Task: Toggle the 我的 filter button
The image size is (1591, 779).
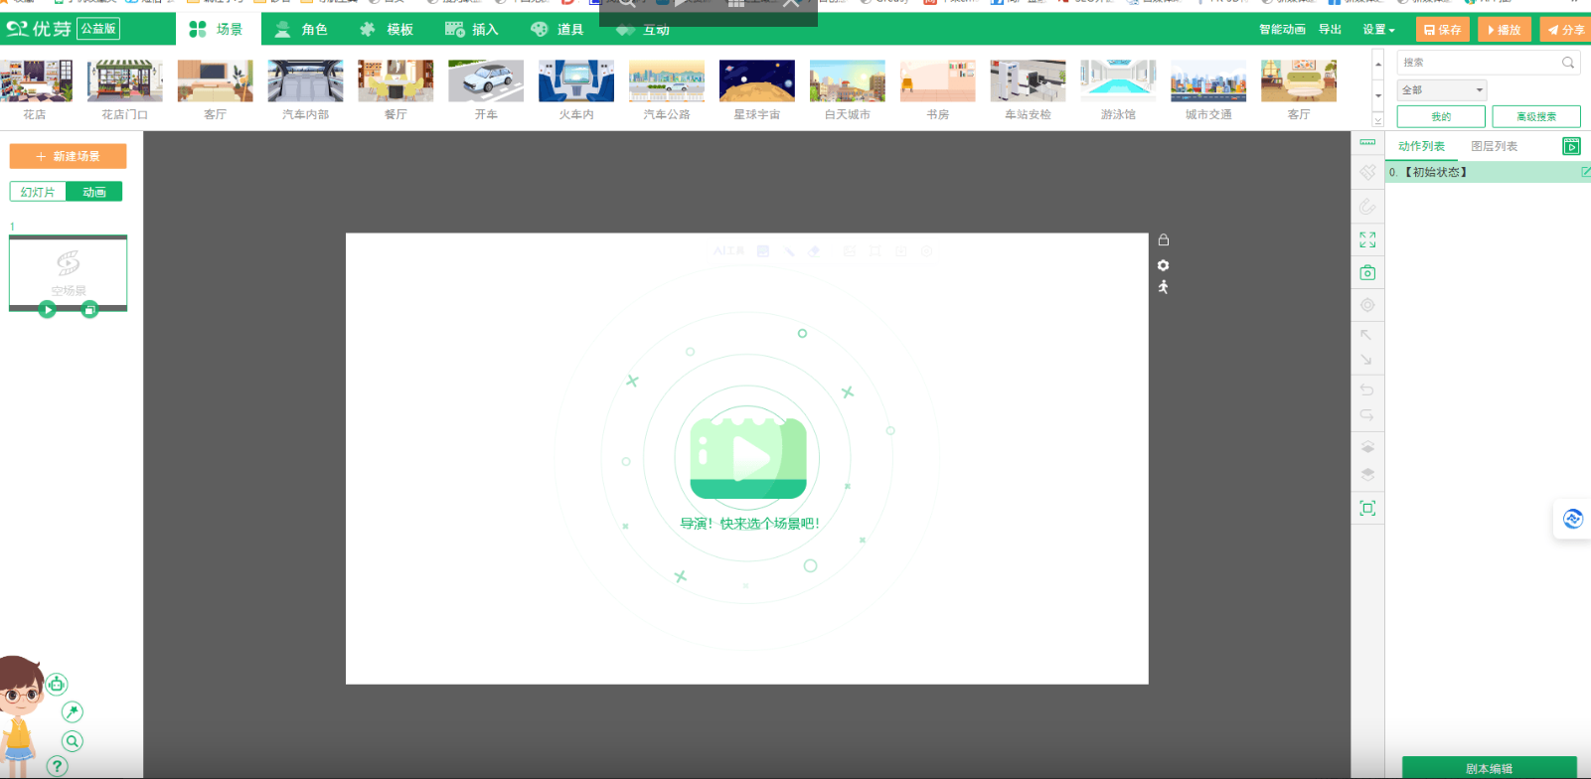Action: click(1441, 117)
